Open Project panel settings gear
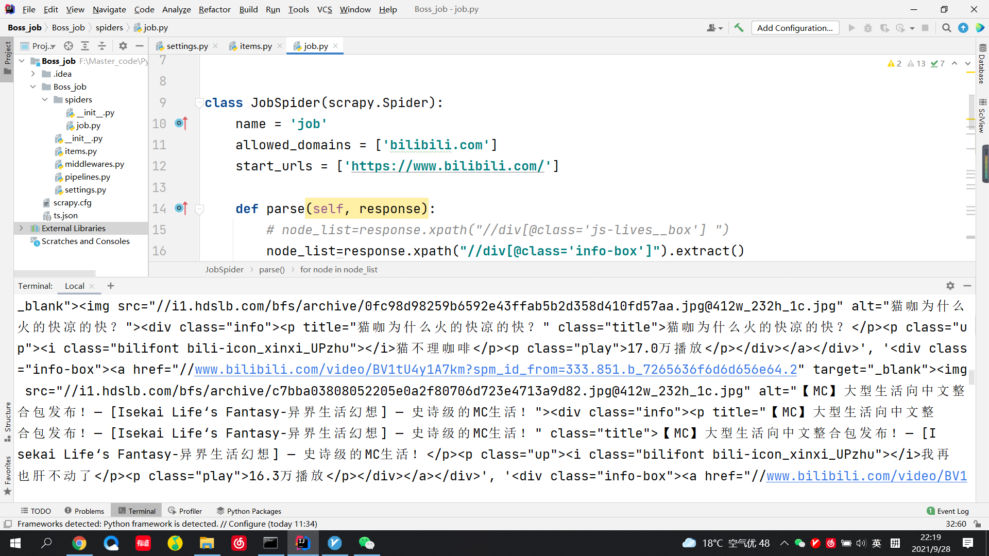 (x=123, y=46)
